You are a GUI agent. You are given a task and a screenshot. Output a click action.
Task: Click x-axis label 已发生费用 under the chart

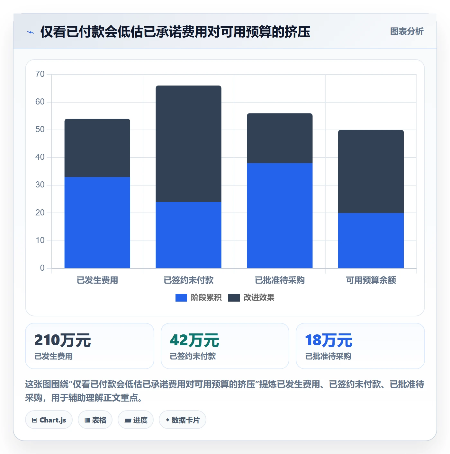(97, 280)
